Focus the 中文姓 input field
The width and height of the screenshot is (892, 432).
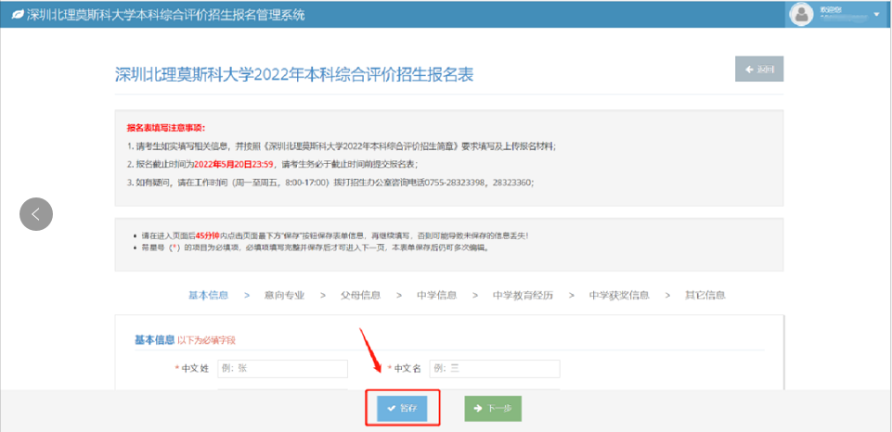click(283, 368)
